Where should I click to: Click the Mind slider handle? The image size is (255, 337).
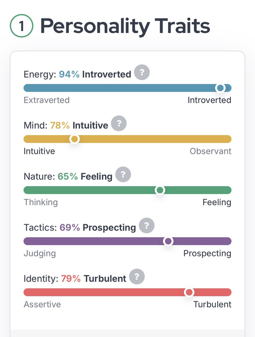click(74, 139)
